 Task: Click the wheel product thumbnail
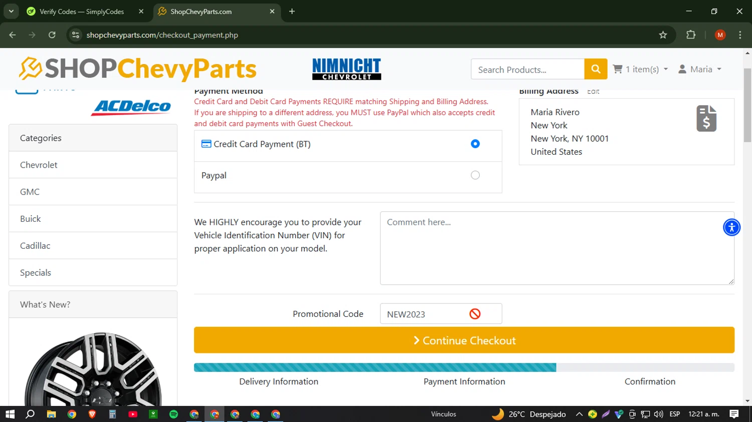(x=93, y=369)
